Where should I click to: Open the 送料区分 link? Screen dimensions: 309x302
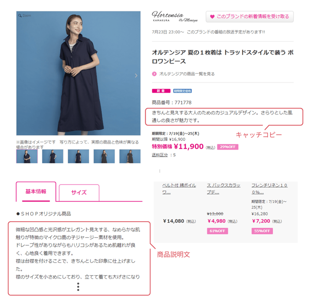pyautogui.click(x=160, y=155)
